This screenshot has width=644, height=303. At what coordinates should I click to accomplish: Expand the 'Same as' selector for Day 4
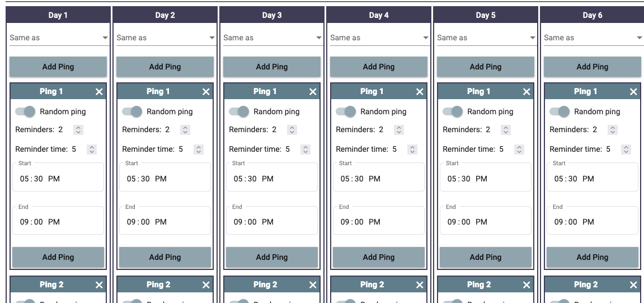[379, 38]
